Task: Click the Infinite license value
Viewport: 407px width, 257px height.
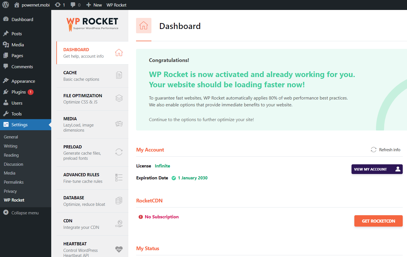Action: click(x=163, y=166)
